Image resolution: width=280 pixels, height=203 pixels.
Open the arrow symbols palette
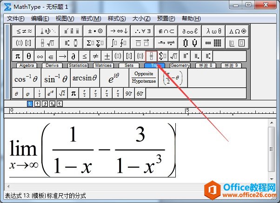tap(119, 31)
